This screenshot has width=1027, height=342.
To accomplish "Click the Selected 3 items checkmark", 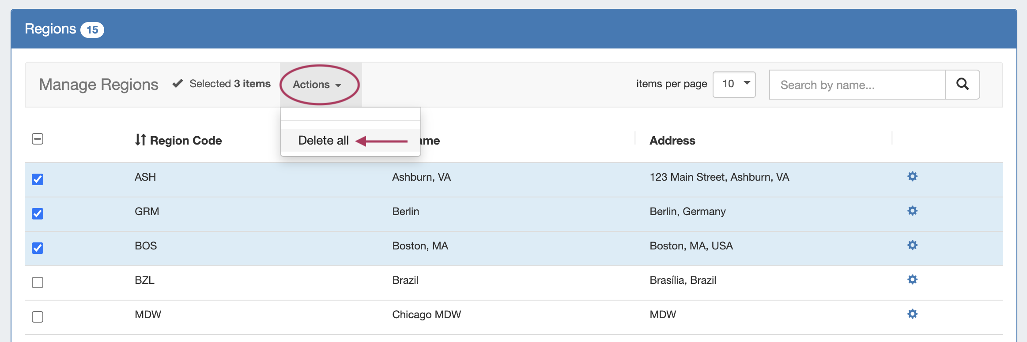I will tap(177, 84).
